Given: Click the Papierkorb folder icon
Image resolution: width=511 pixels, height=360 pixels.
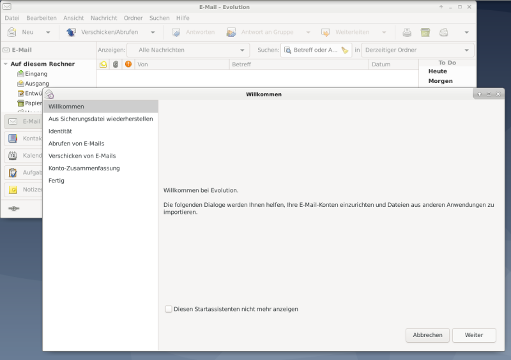Looking at the screenshot, I should 20,103.
